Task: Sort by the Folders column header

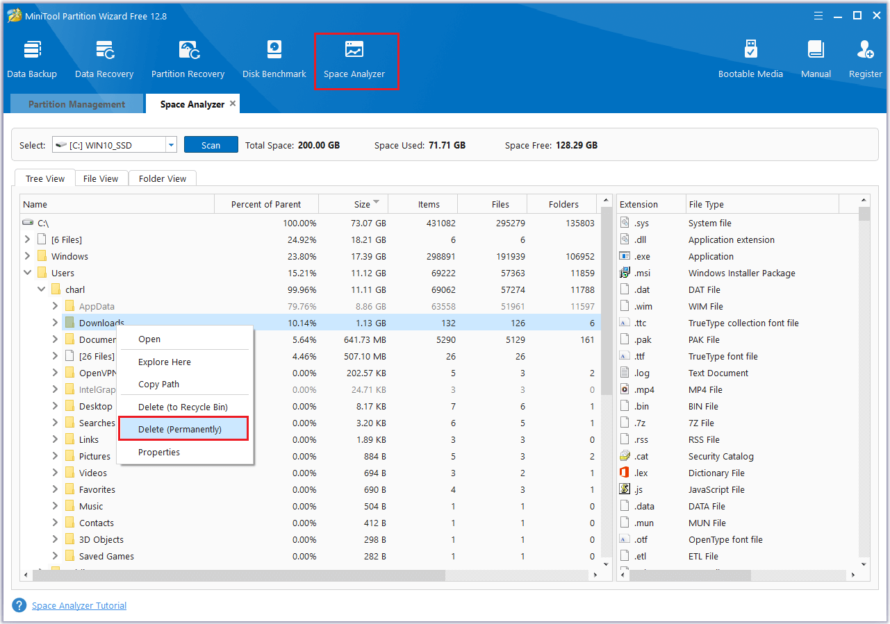Action: pyautogui.click(x=563, y=204)
